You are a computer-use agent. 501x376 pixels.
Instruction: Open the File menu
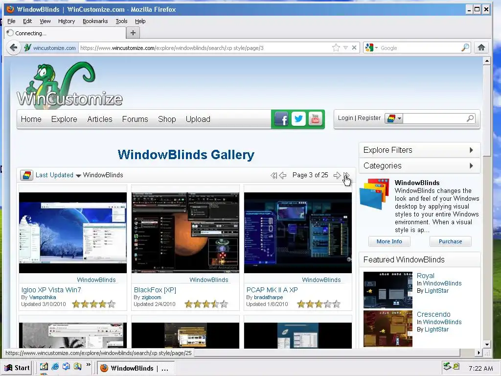point(11,21)
